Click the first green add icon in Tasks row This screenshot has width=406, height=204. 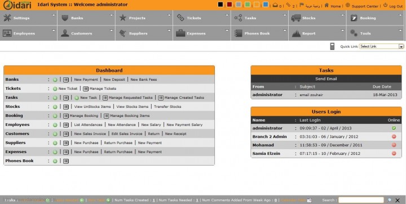55,98
